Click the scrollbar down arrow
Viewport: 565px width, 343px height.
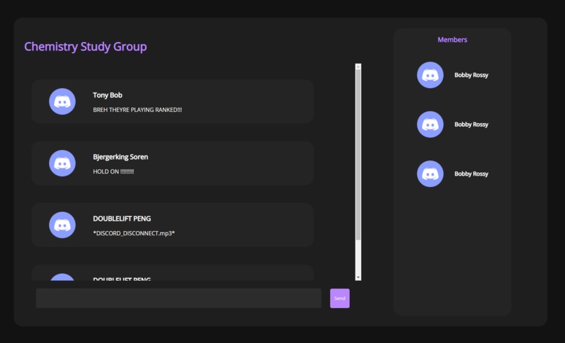(358, 277)
